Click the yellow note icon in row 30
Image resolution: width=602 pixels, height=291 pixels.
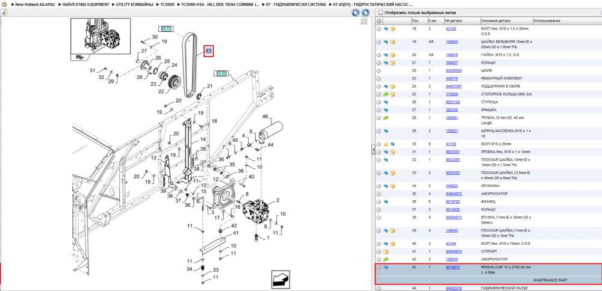(386, 144)
